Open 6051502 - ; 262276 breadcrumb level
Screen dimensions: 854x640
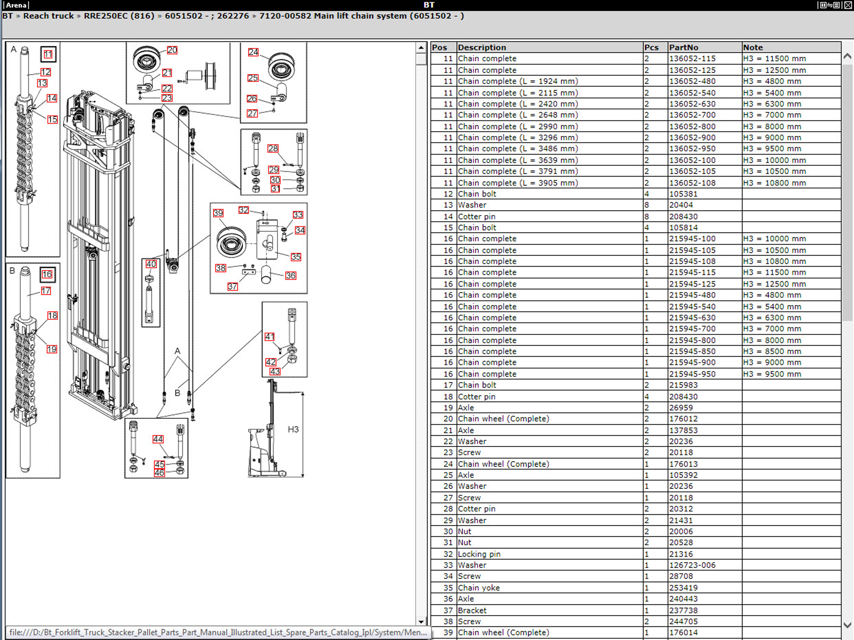pyautogui.click(x=206, y=16)
